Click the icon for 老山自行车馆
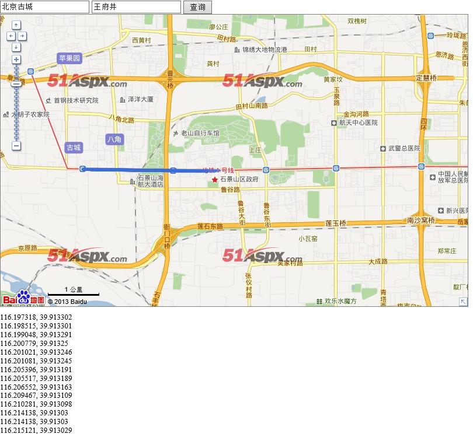This screenshot has height=434, width=473. pos(176,133)
